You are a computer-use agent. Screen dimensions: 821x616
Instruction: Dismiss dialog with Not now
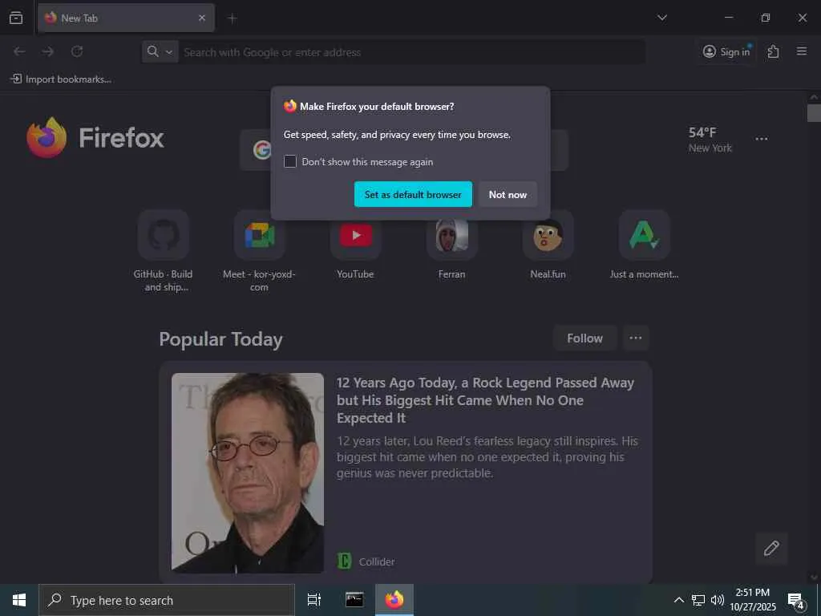tap(508, 194)
